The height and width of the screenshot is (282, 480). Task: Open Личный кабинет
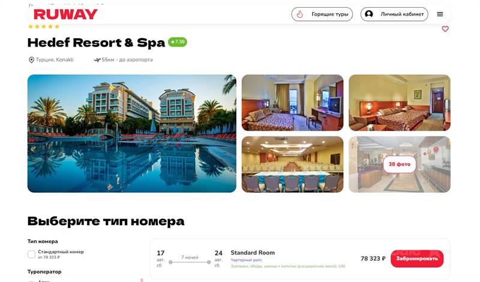394,14
